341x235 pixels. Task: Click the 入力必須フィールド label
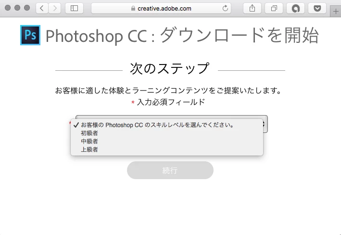point(171,102)
